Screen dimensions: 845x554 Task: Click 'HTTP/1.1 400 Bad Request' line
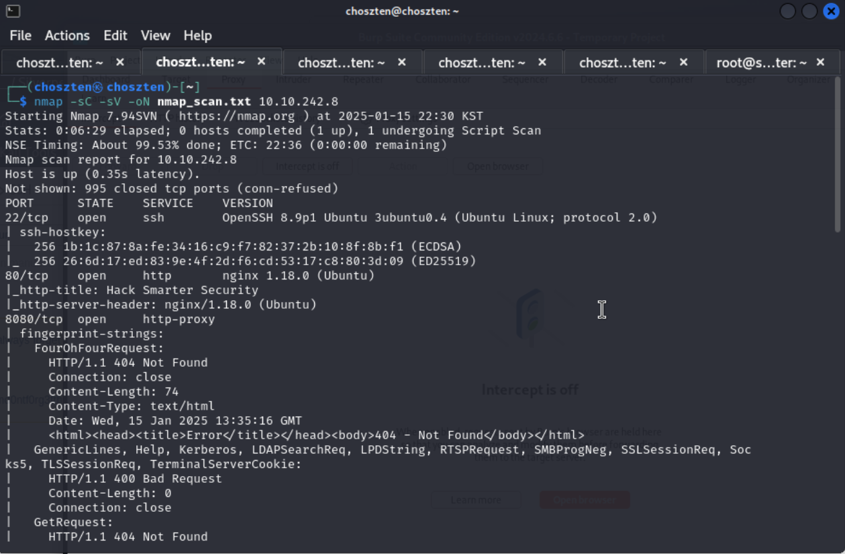135,479
